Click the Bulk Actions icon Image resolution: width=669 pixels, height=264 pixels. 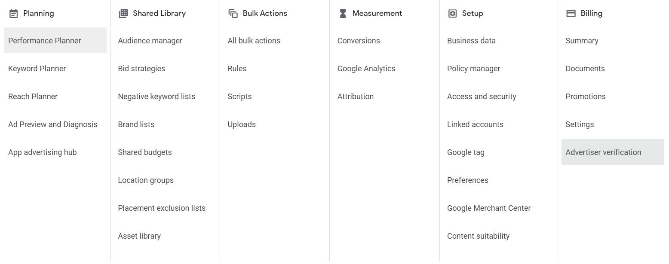click(232, 13)
